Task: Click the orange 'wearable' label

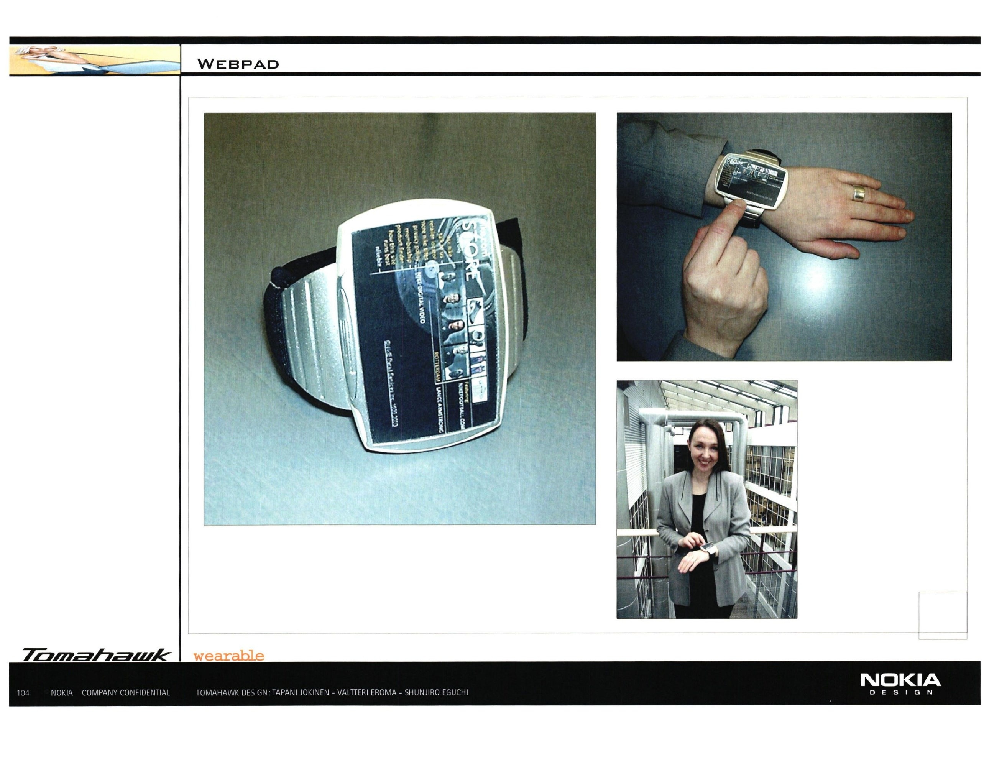Action: 229,656
